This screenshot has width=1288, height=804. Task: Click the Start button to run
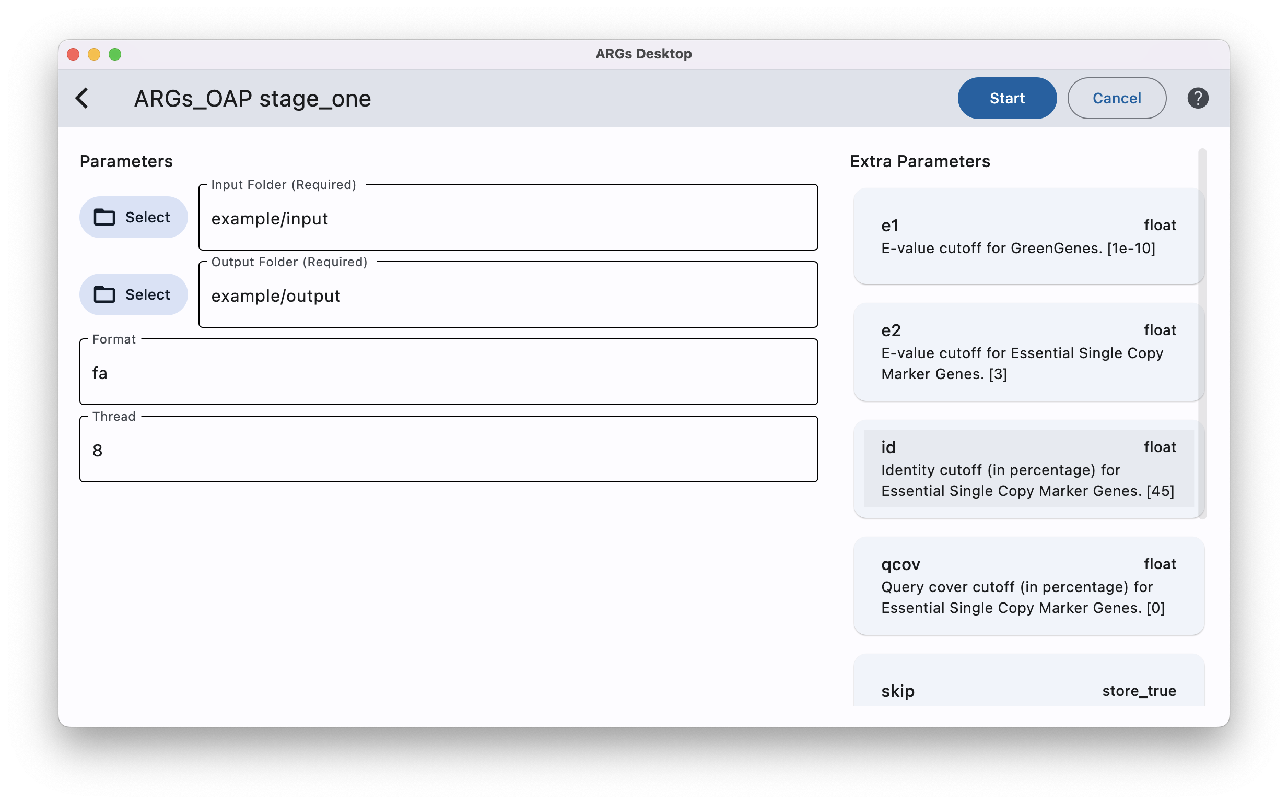pos(1005,97)
